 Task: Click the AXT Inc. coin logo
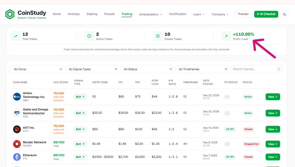(x=17, y=129)
